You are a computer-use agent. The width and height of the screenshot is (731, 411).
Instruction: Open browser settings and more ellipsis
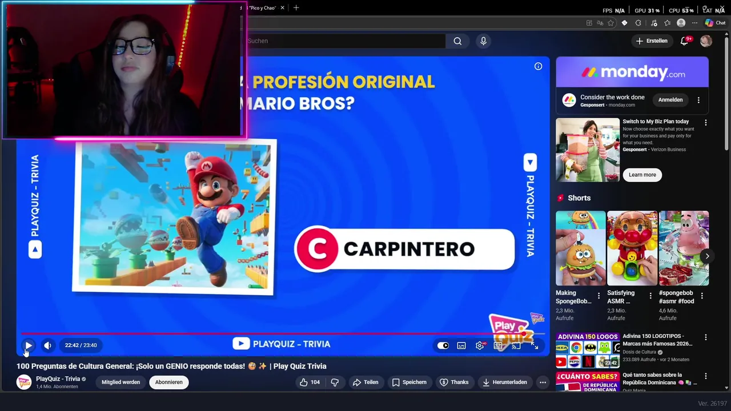pyautogui.click(x=694, y=23)
